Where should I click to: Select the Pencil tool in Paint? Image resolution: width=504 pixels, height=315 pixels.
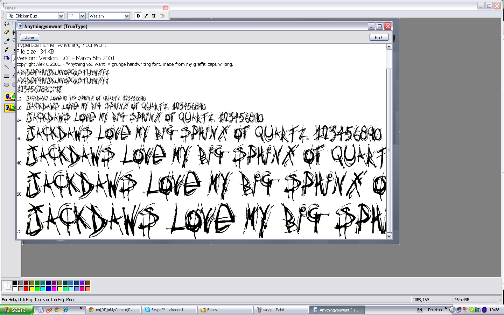coord(6,49)
